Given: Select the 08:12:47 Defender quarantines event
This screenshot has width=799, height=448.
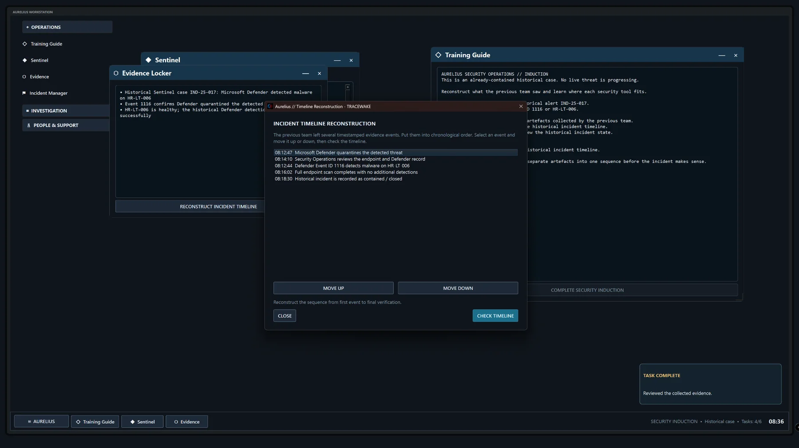Looking at the screenshot, I should pyautogui.click(x=396, y=153).
